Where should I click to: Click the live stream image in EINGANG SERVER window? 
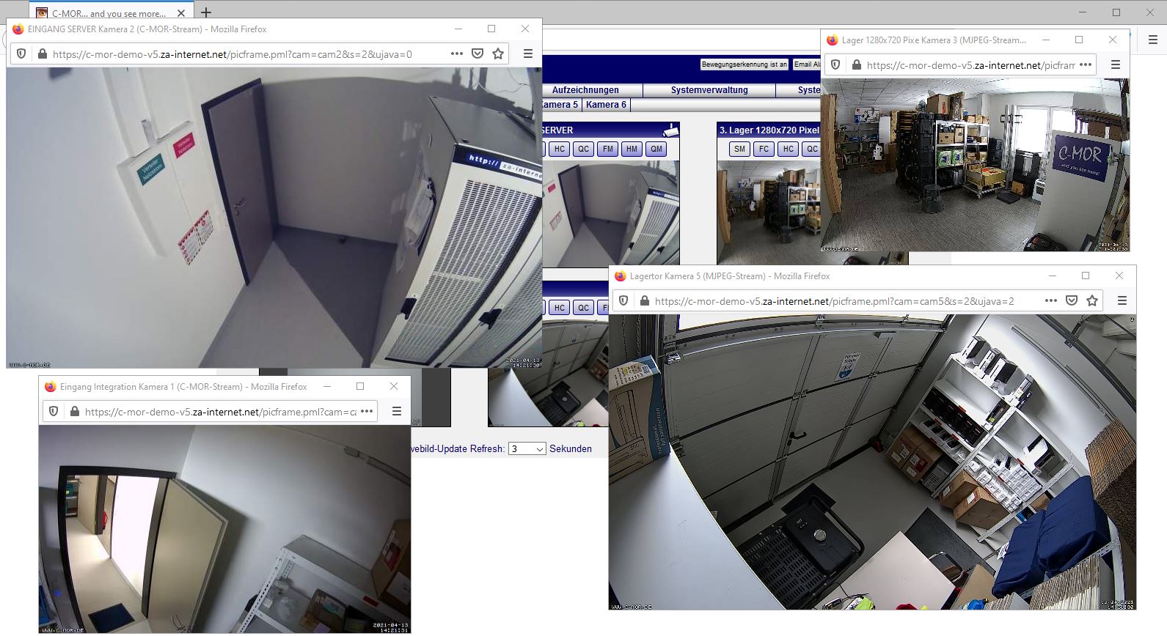coord(274,218)
